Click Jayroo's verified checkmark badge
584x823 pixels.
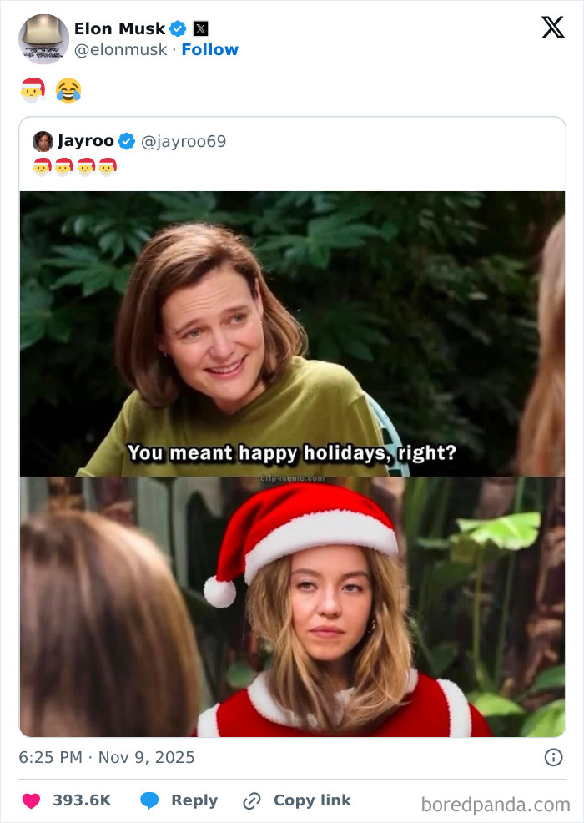click(x=127, y=141)
